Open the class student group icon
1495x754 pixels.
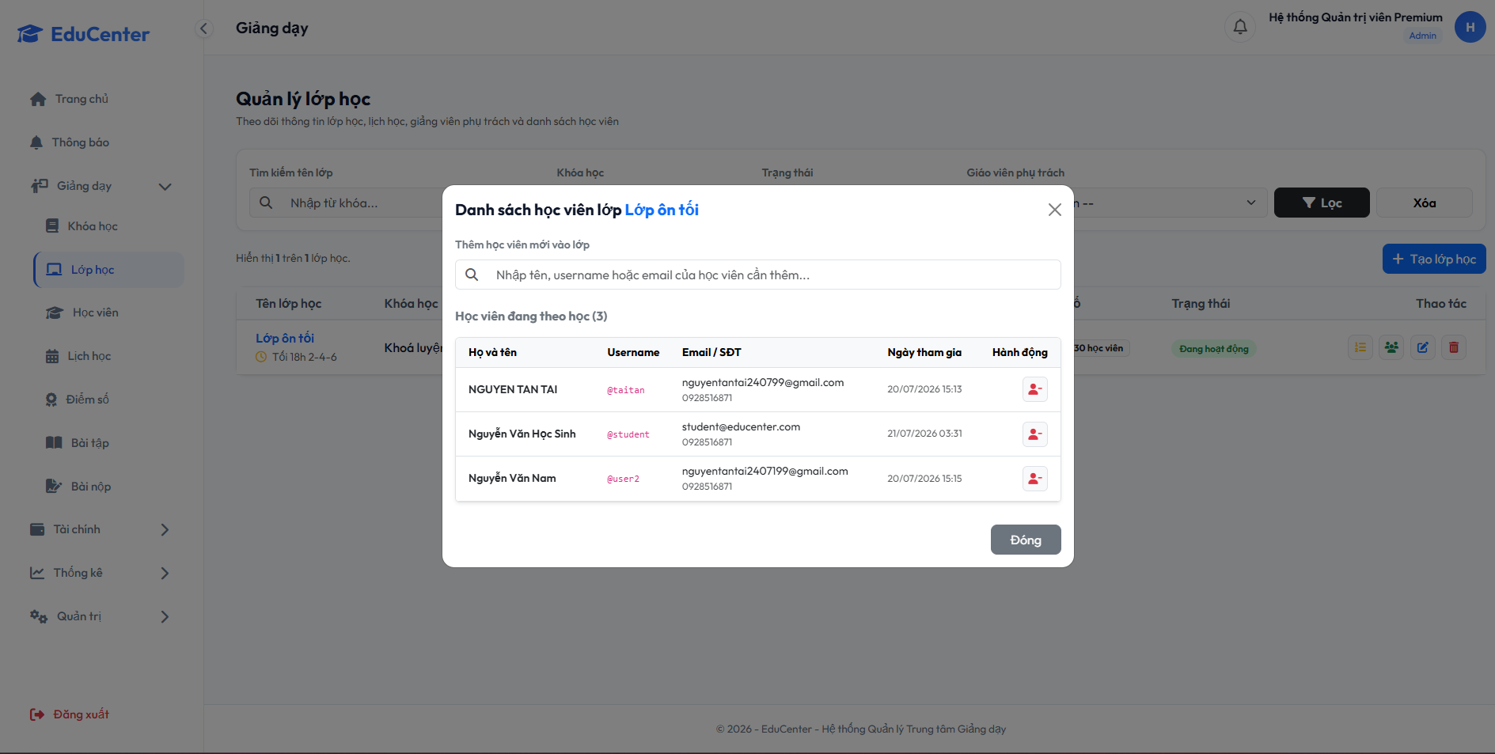(1391, 347)
